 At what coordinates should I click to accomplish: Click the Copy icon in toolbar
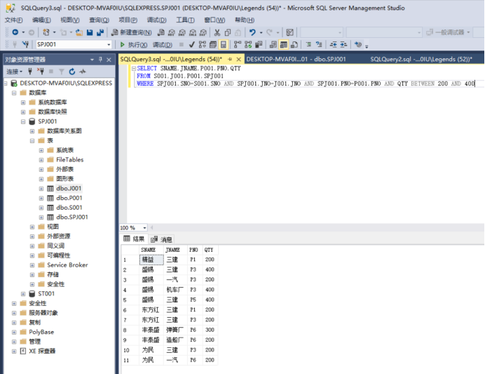[228, 32]
